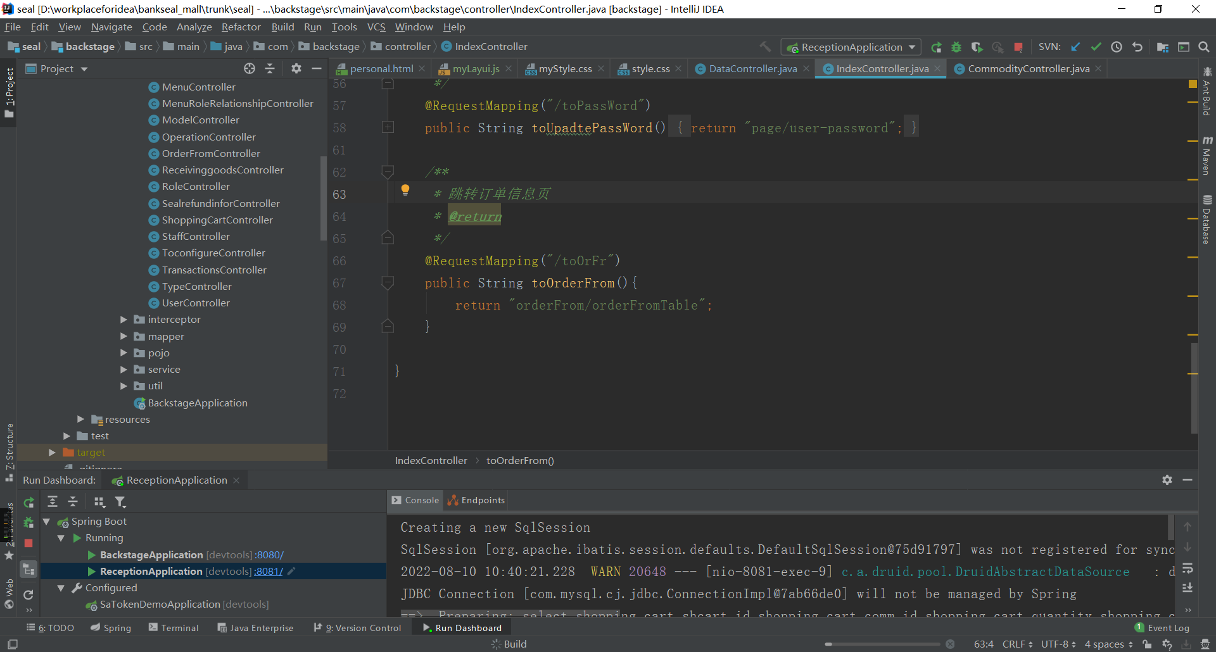Image resolution: width=1216 pixels, height=652 pixels.
Task: Open BackstageApplication link :8080/
Action: pyautogui.click(x=269, y=555)
